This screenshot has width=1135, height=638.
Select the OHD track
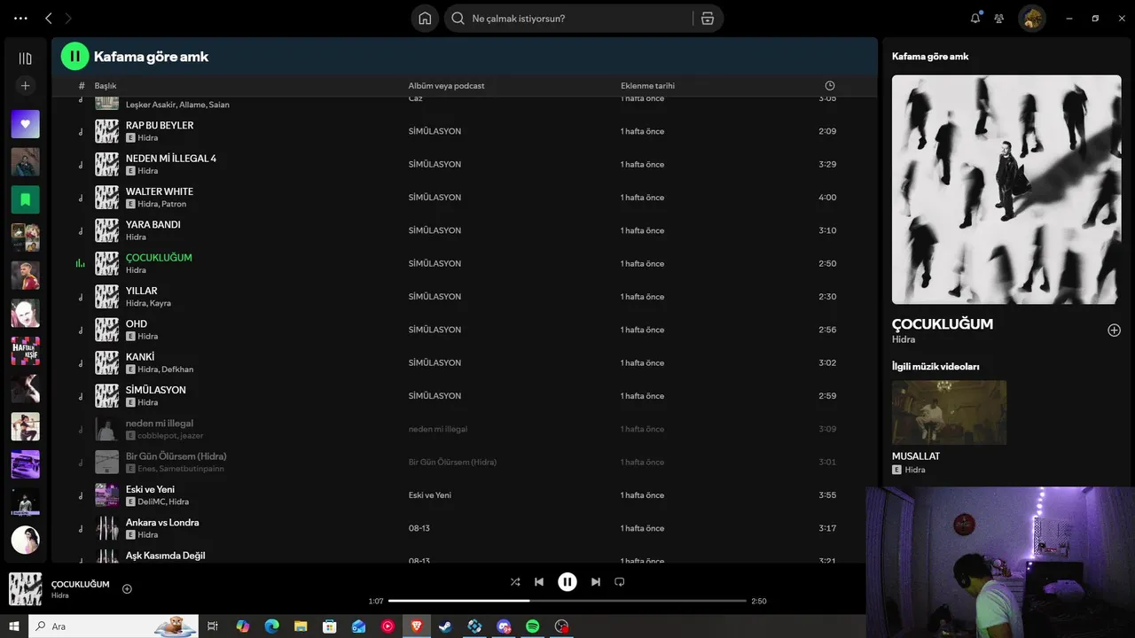pyautogui.click(x=137, y=324)
